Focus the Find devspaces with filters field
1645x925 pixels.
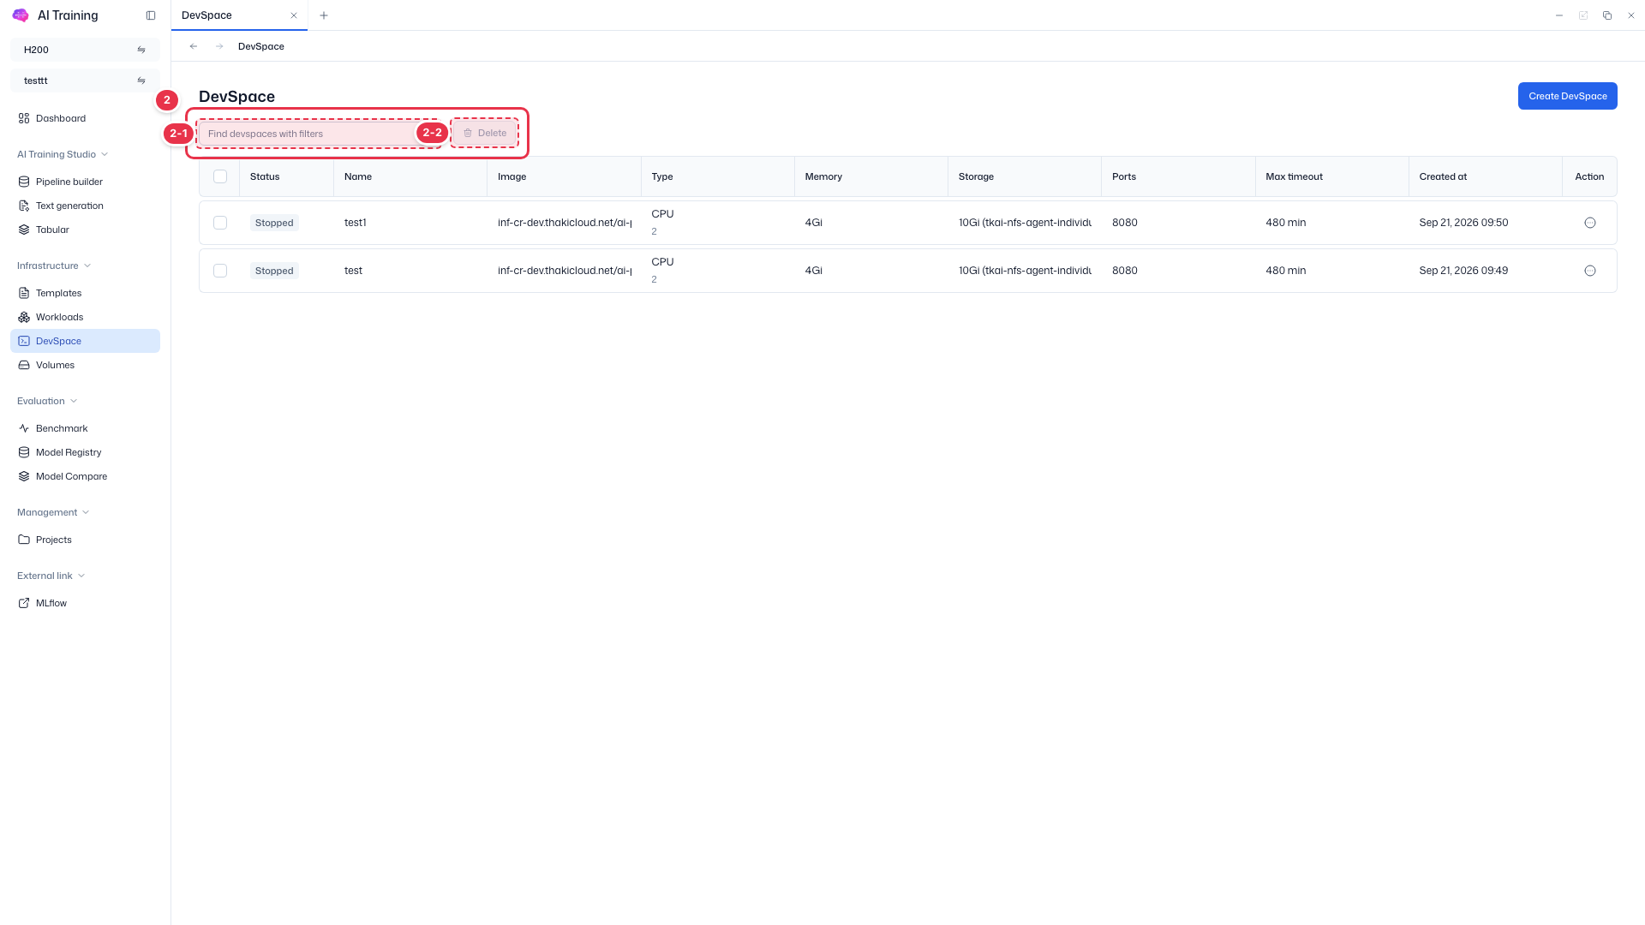pos(319,134)
